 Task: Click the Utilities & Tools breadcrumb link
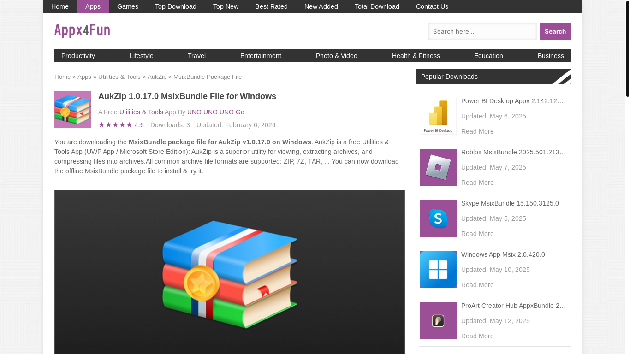(119, 77)
